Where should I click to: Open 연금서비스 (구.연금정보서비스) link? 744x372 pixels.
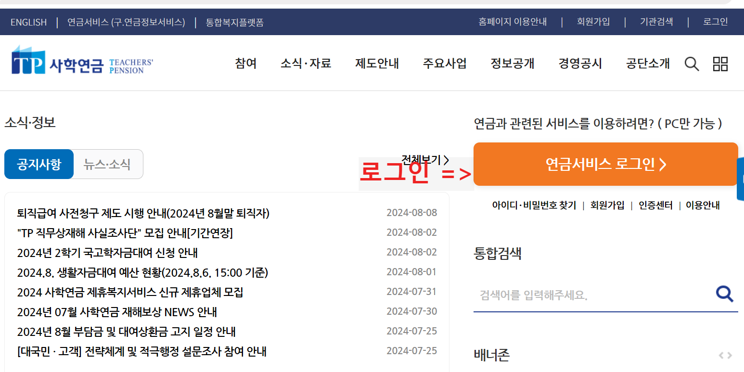(x=126, y=22)
